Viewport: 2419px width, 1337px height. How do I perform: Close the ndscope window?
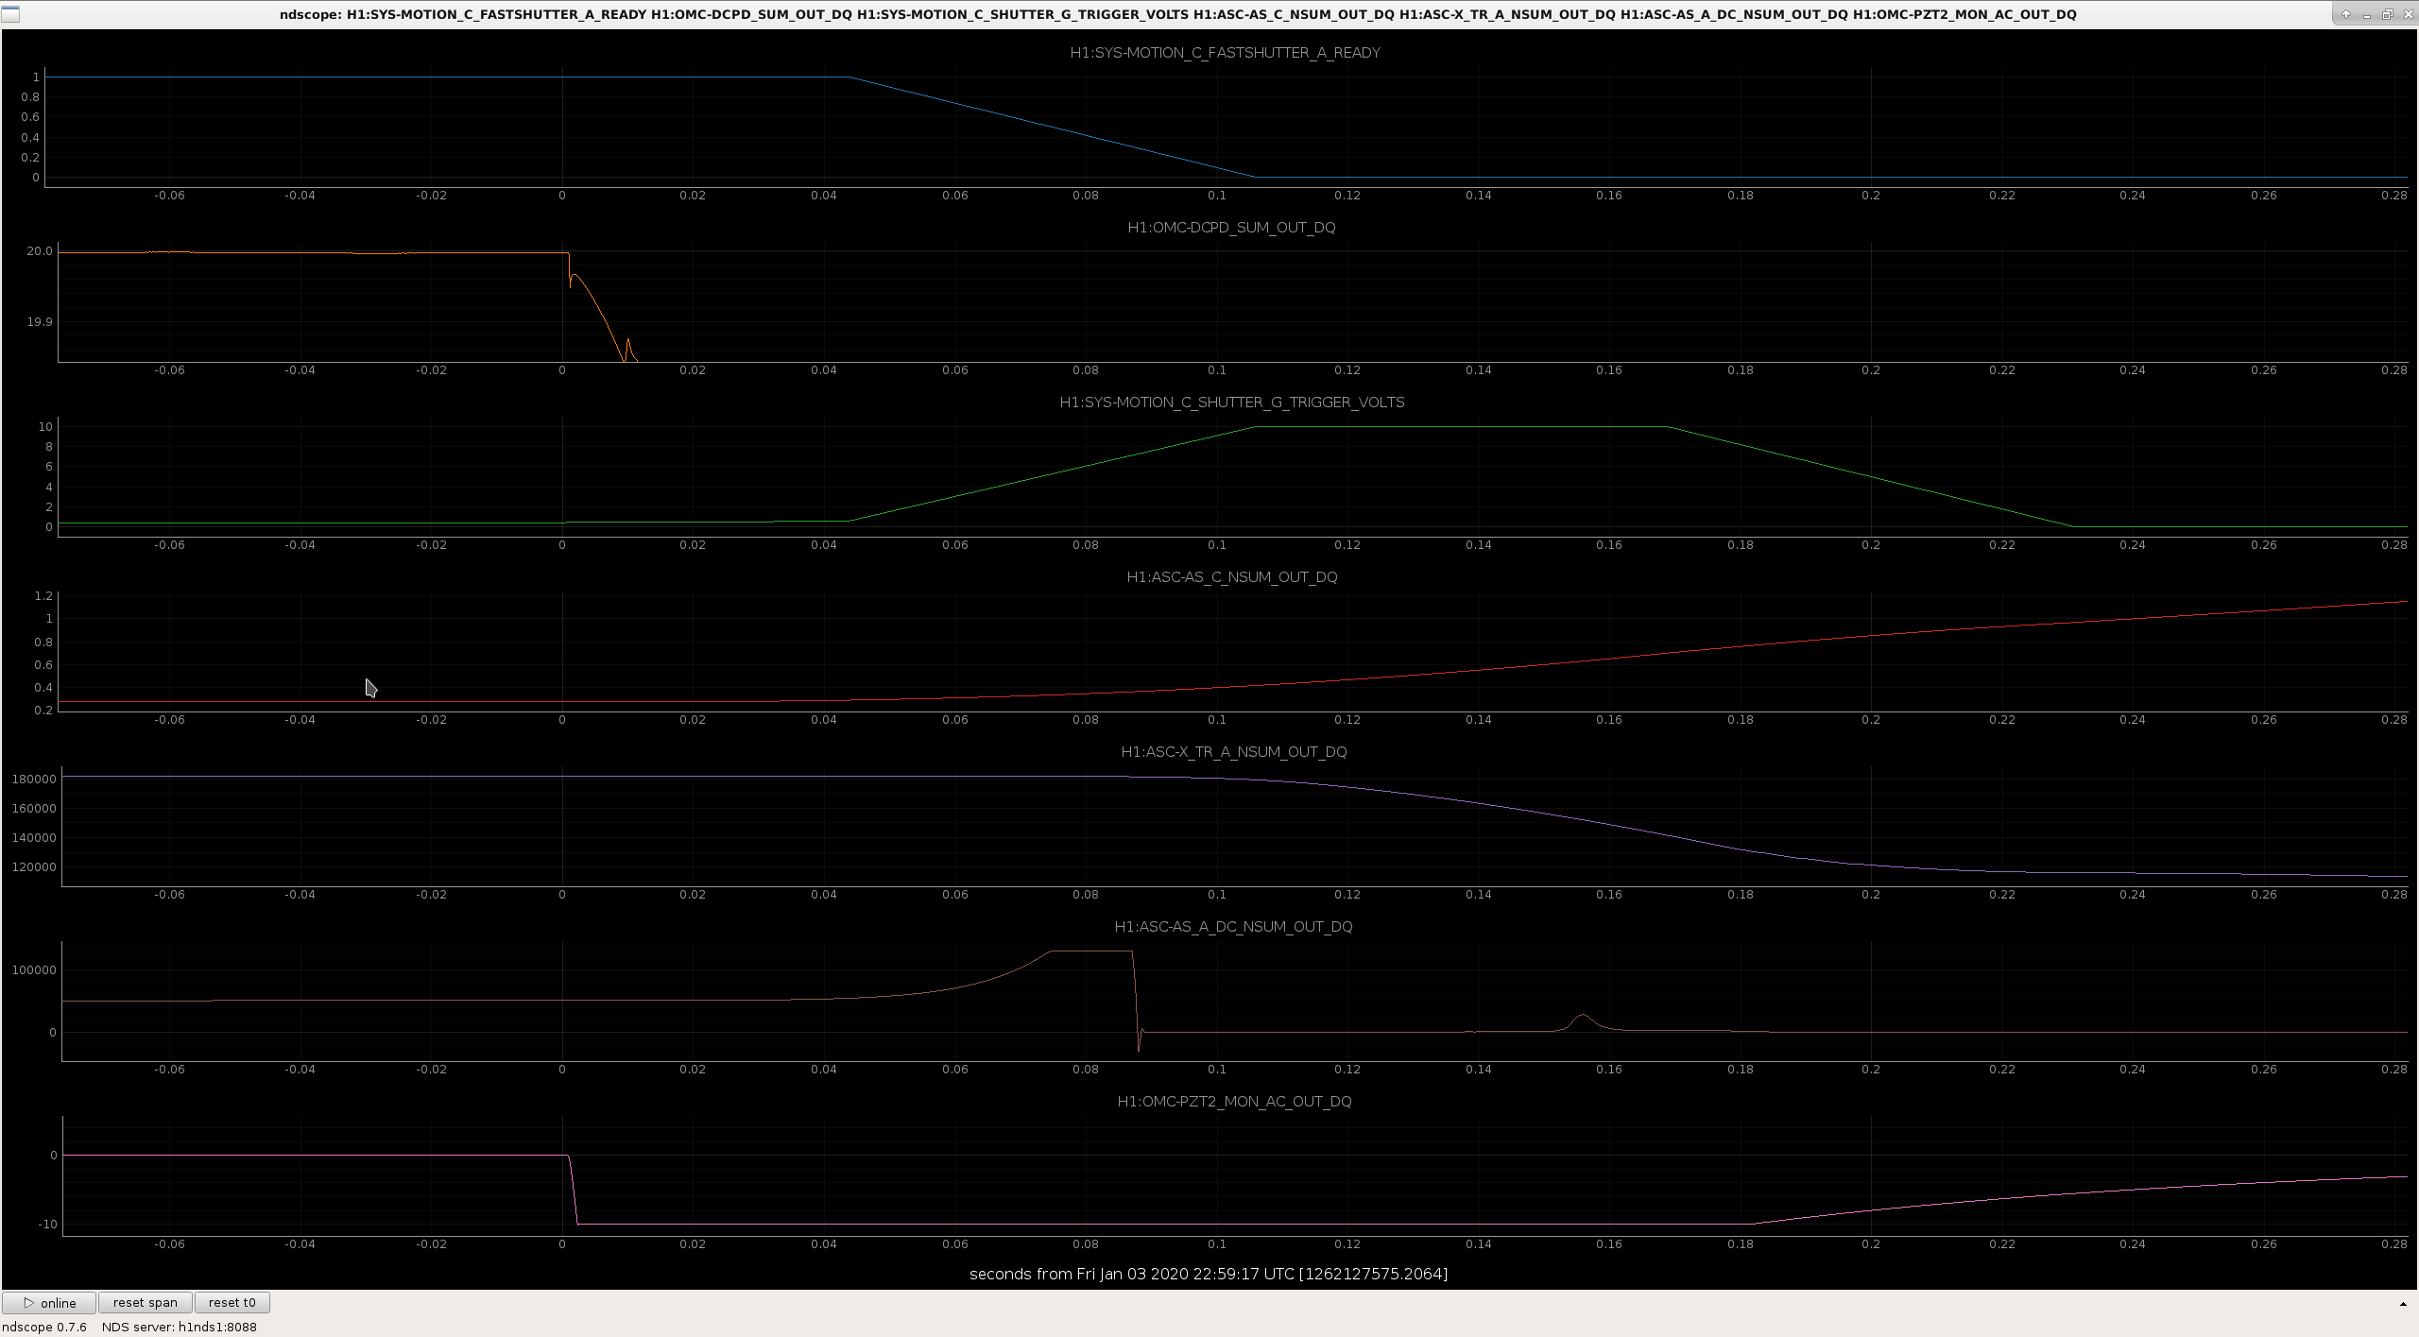[2408, 14]
